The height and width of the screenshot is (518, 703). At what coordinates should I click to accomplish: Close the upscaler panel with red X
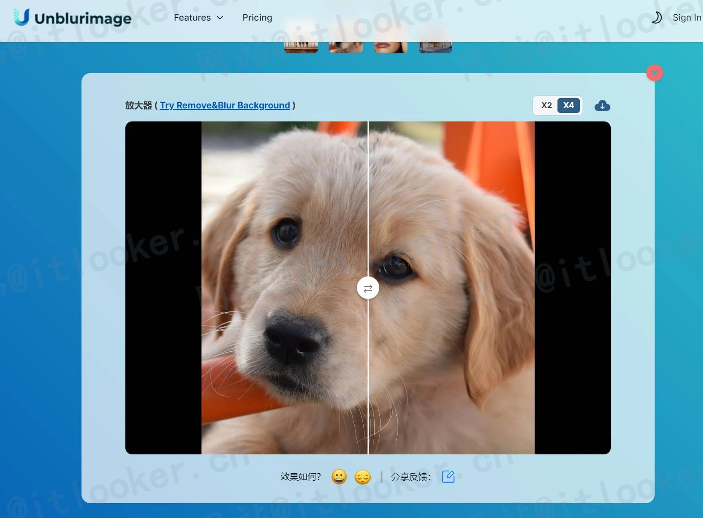click(x=655, y=73)
